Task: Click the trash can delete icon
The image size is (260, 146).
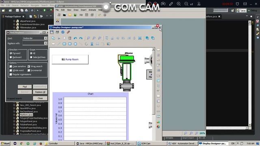Action: (x=70, y=38)
